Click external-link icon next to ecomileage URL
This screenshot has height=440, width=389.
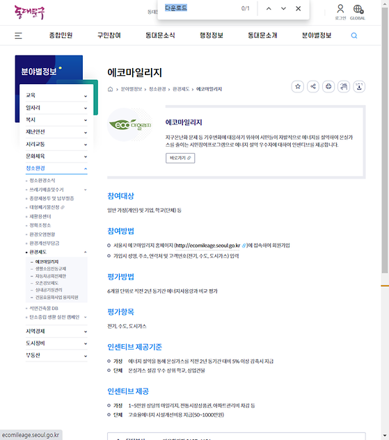coord(244,245)
